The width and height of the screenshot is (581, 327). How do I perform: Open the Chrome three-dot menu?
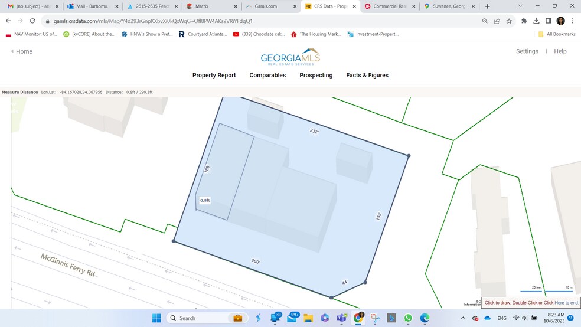tap(573, 21)
